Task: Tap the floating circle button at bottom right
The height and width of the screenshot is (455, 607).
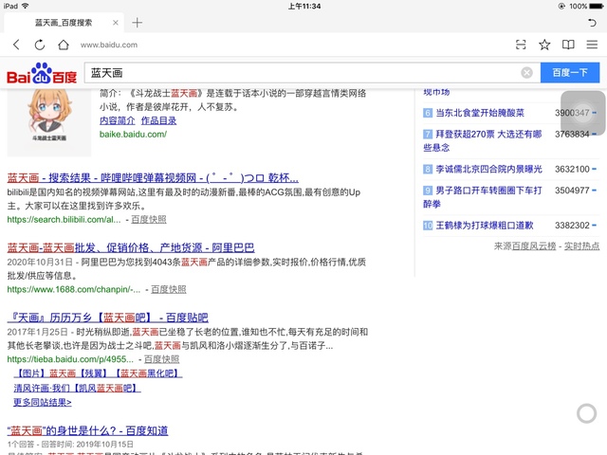Action: tap(586, 412)
